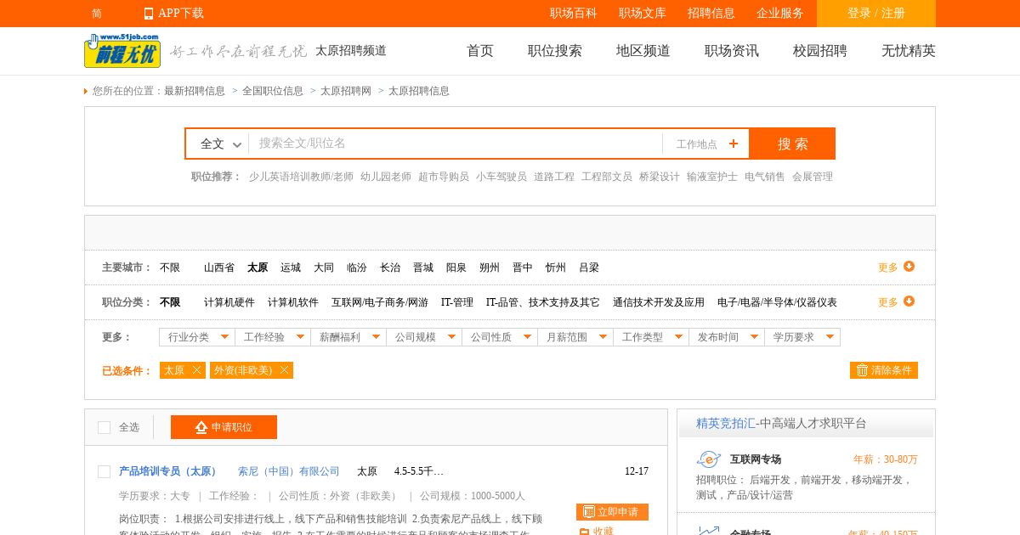
Task: Open company 索尼（中国）有限公司
Action: [x=289, y=471]
